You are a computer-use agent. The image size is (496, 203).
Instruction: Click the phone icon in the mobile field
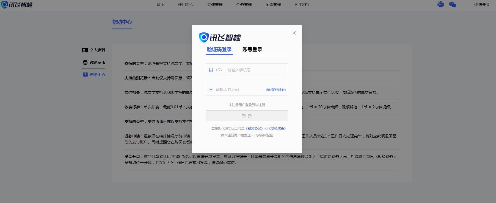click(x=211, y=70)
